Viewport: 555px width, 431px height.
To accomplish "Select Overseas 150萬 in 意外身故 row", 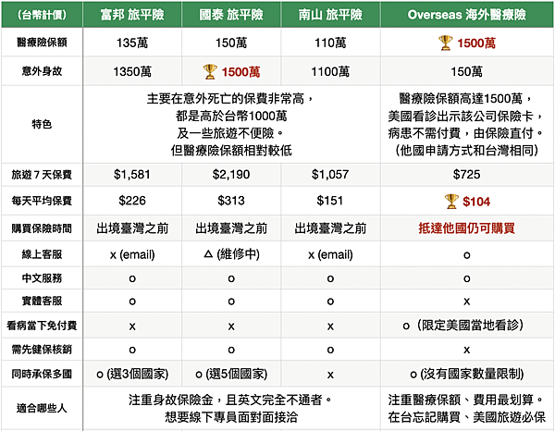I will [x=466, y=72].
